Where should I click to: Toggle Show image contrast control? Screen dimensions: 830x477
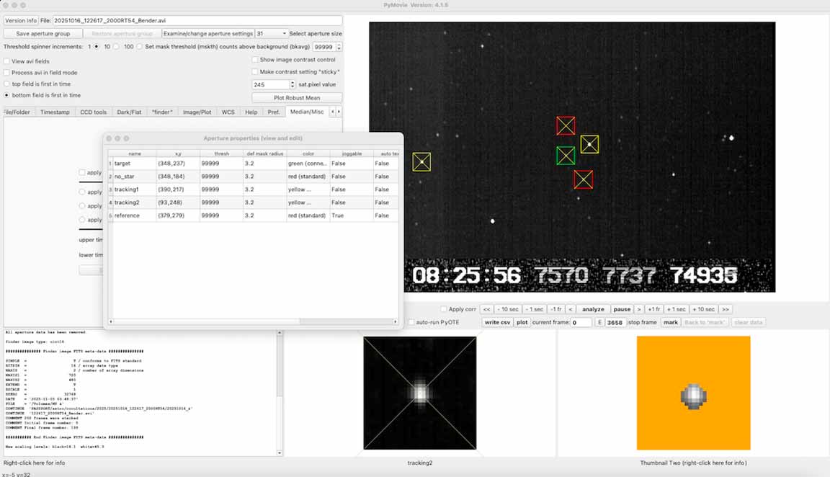point(255,60)
